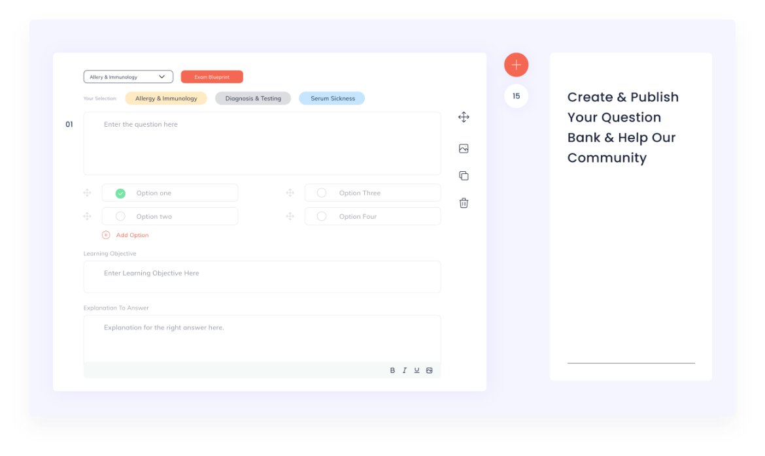This screenshot has width=765, height=456.
Task: Apply bold formatting in explanation editor
Action: [x=392, y=370]
